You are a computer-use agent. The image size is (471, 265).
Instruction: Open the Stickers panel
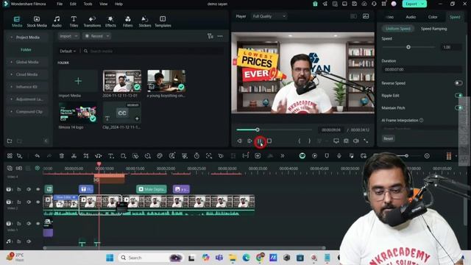pos(145,21)
